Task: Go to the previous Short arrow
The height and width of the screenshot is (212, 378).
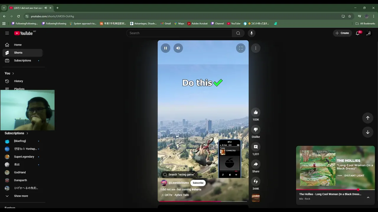Action: (x=368, y=118)
